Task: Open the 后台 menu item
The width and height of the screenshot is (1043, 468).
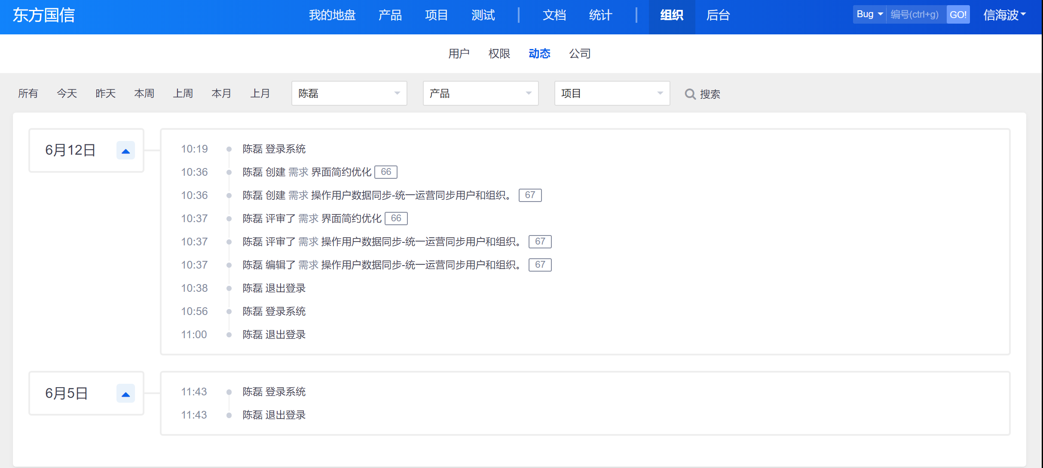Action: 718,15
